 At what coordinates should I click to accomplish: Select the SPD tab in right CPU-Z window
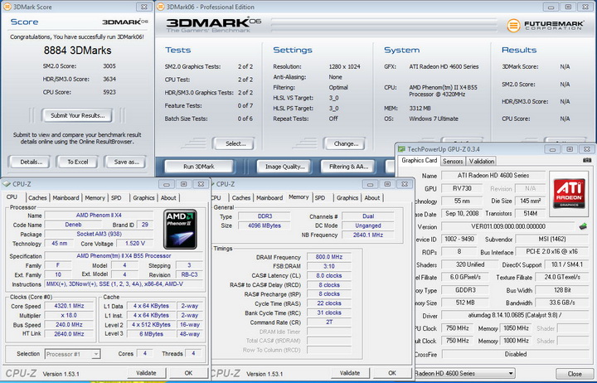pyautogui.click(x=320, y=198)
